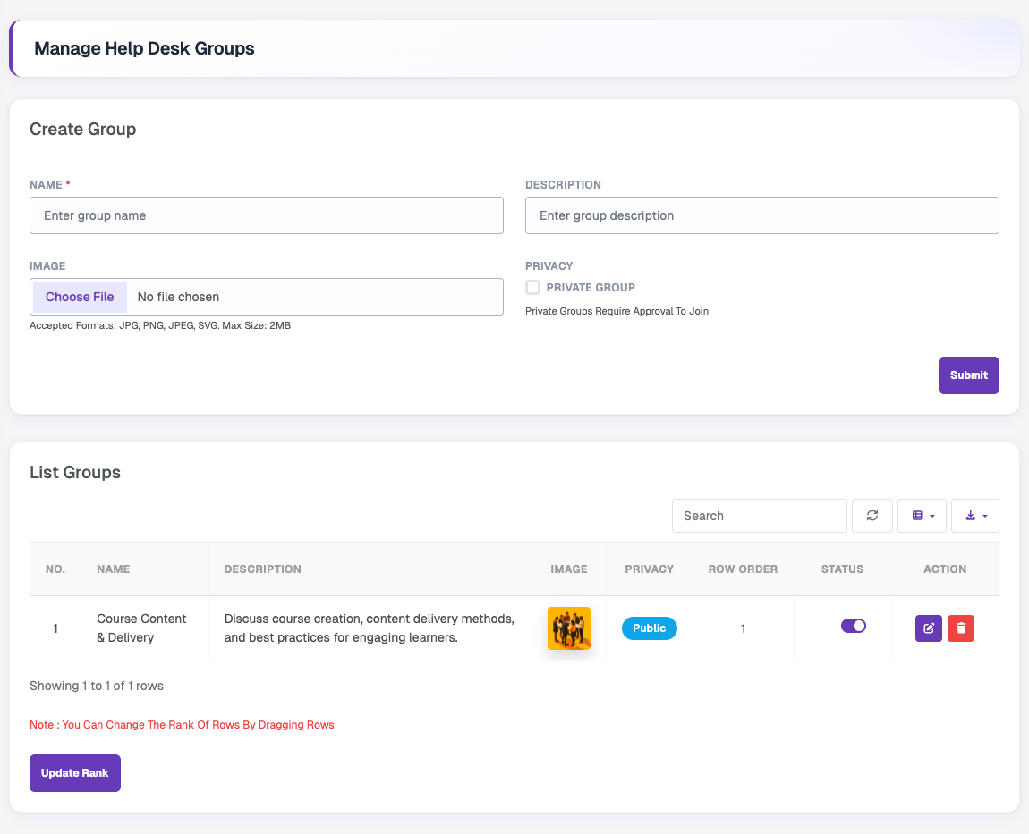Open the group image thumbnail
1029x834 pixels.
569,628
